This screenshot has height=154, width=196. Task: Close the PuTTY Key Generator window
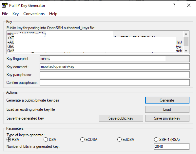[x=188, y=5]
